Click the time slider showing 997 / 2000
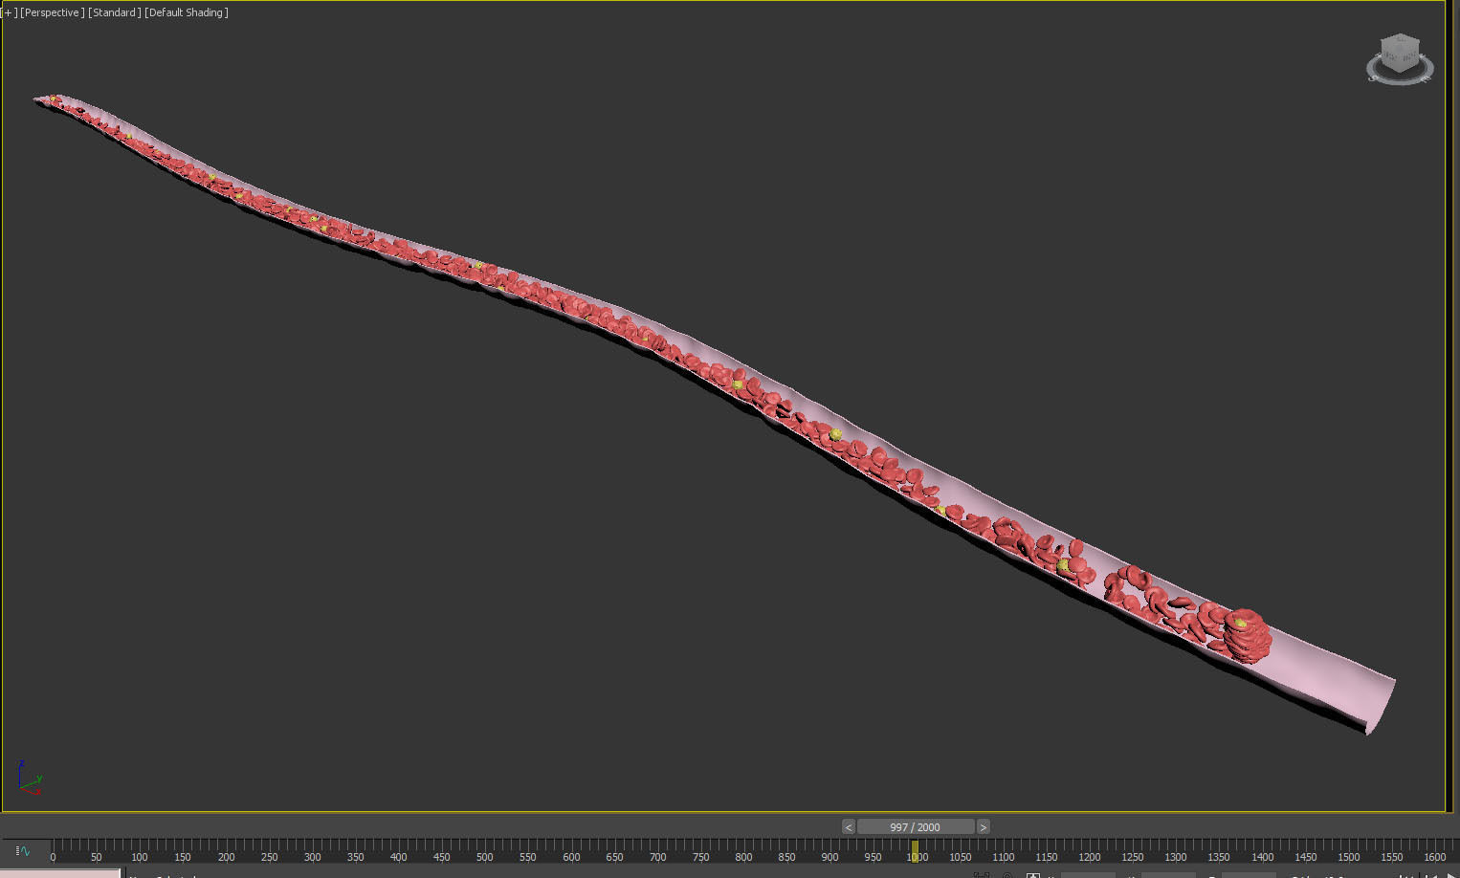Viewport: 1460px width, 878px height. (x=916, y=827)
